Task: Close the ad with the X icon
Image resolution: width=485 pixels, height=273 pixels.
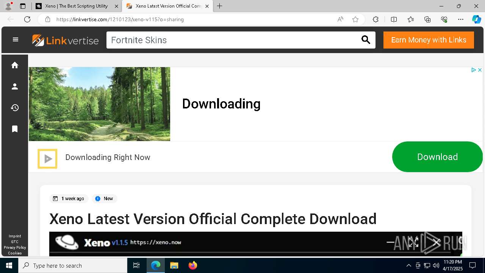Action: pos(480,70)
